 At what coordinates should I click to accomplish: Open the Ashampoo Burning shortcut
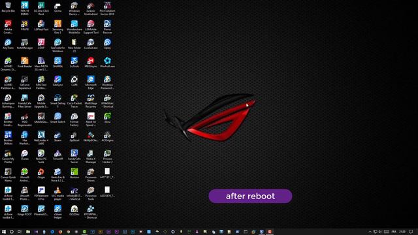(8, 101)
